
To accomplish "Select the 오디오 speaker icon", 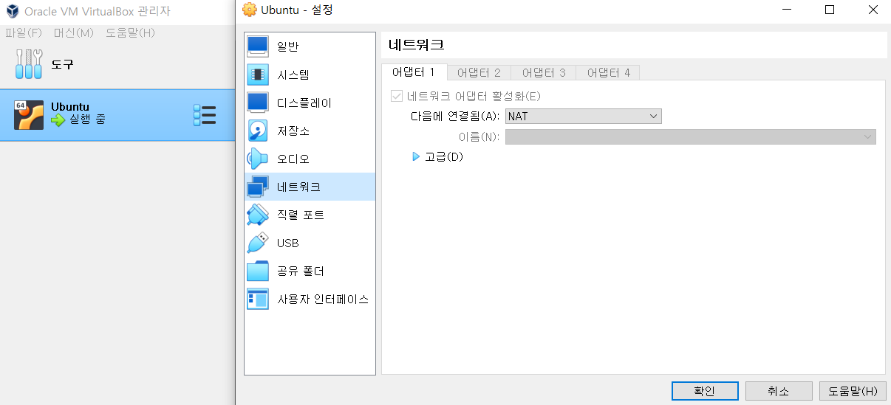I will (x=258, y=159).
